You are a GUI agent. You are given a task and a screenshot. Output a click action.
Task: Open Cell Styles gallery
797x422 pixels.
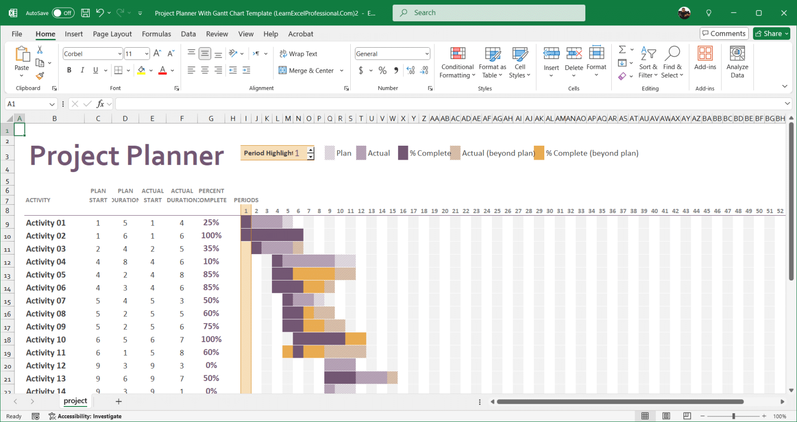(x=519, y=62)
